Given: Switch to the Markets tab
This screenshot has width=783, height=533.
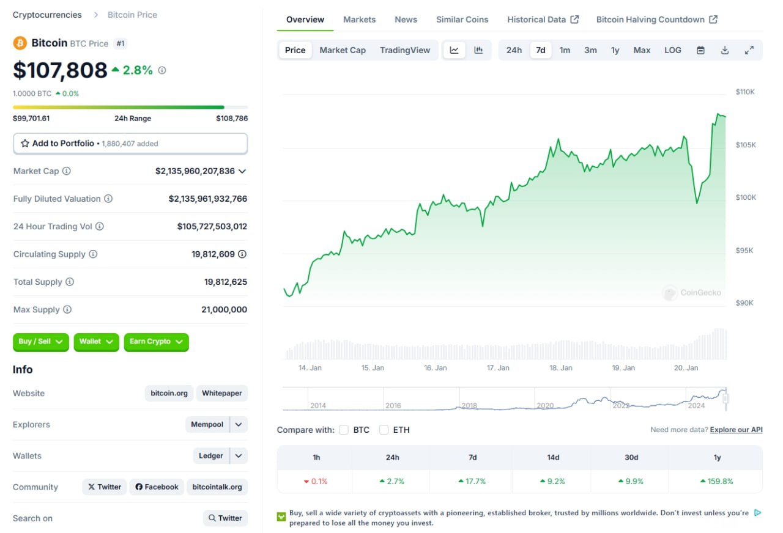Looking at the screenshot, I should (360, 20).
